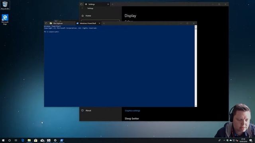This screenshot has height=143, width=255.
Task: Open Settings gear on the taskbar
Action: pos(55,140)
